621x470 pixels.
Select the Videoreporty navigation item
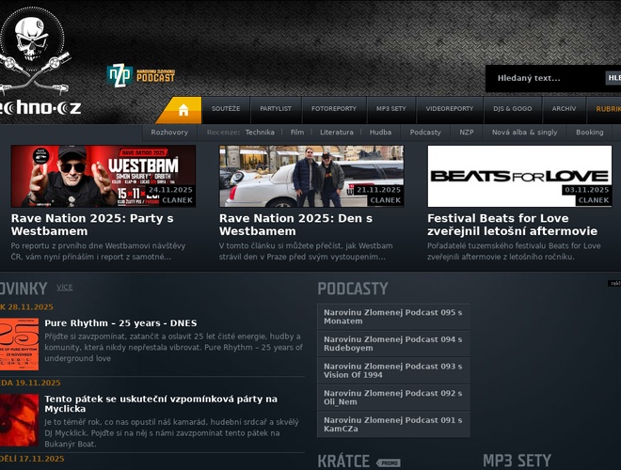tap(449, 109)
